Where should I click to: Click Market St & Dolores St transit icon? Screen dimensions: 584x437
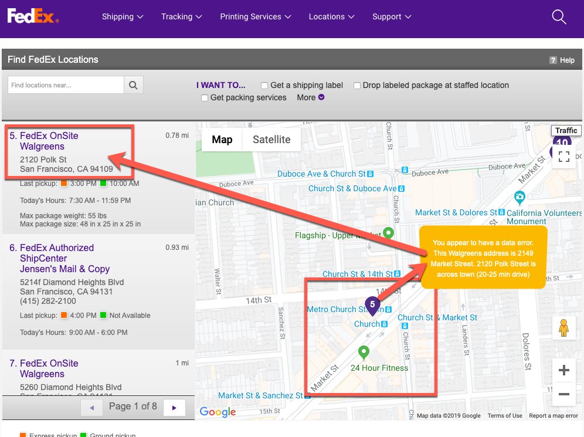point(501,212)
